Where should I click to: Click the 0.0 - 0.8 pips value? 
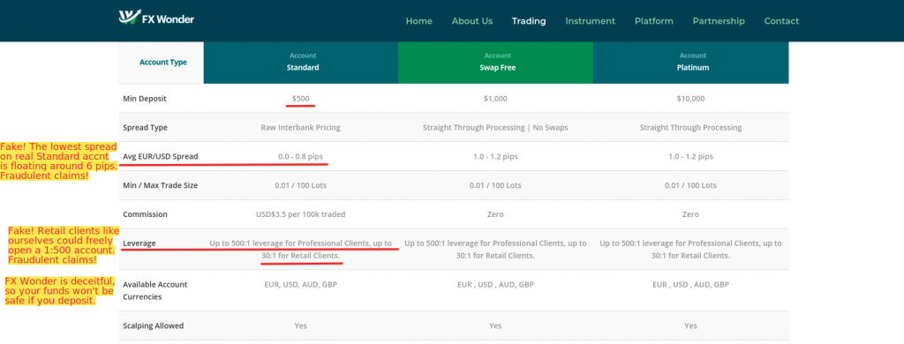point(301,156)
